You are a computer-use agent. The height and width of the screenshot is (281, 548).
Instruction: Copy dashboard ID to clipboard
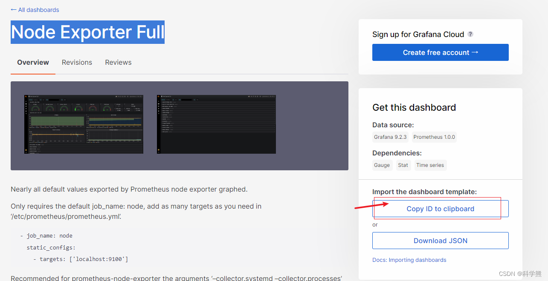pyautogui.click(x=441, y=209)
